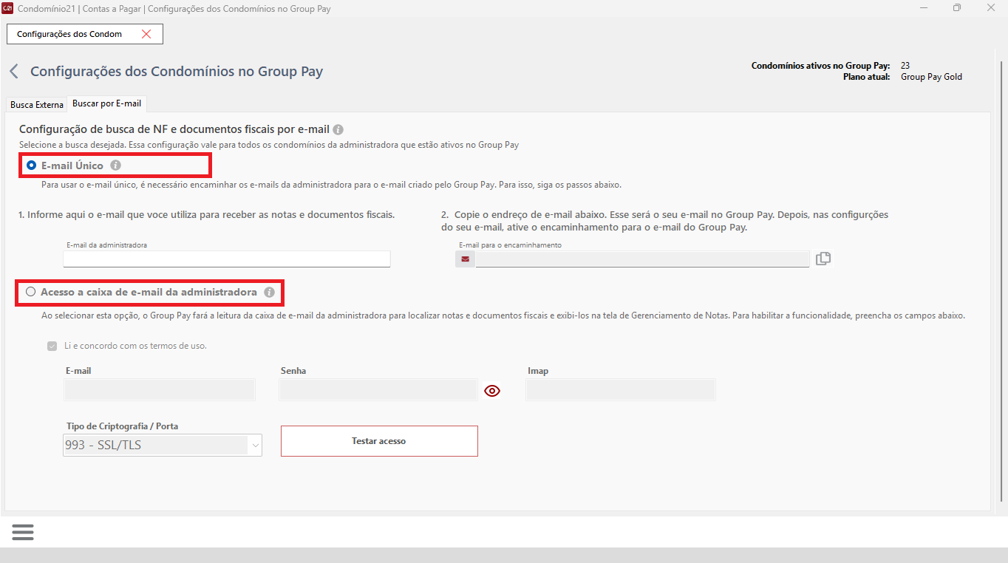Click the Condomínio21 app icon in title bar

click(x=8, y=8)
